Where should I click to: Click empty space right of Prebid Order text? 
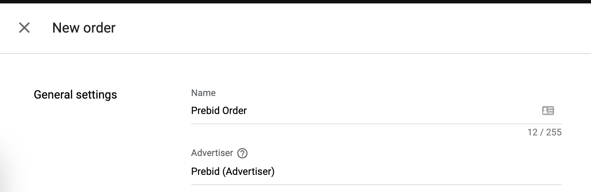(x=386, y=111)
